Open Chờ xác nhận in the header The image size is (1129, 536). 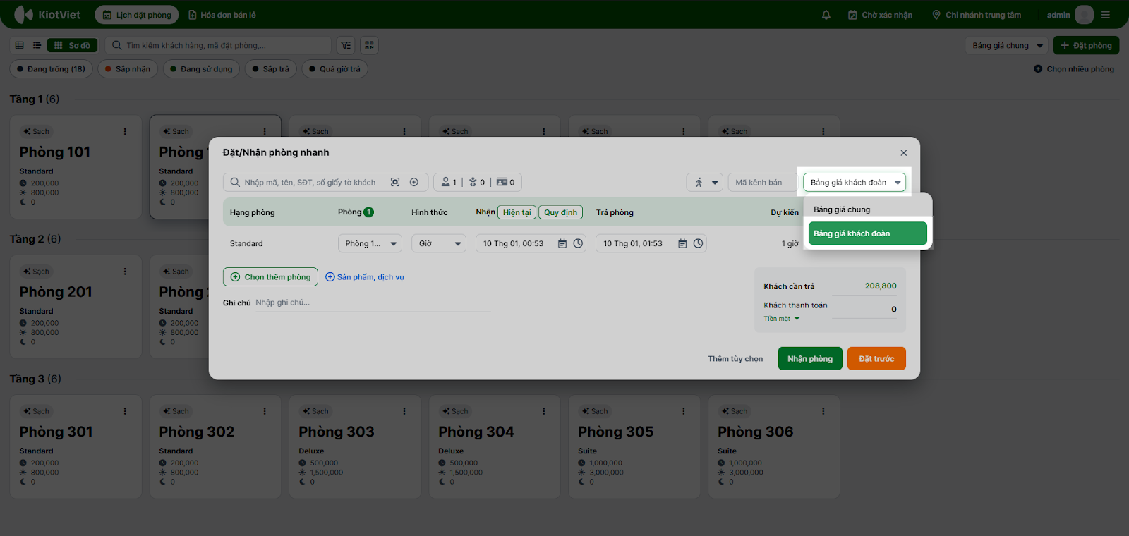click(x=880, y=15)
